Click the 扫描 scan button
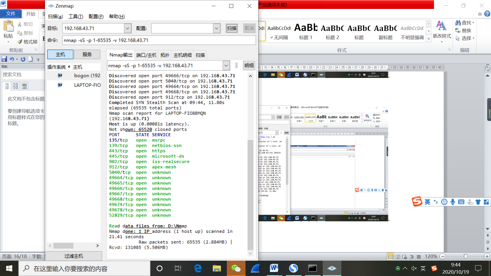Image resolution: width=491 pixels, height=276 pixels. click(232, 28)
